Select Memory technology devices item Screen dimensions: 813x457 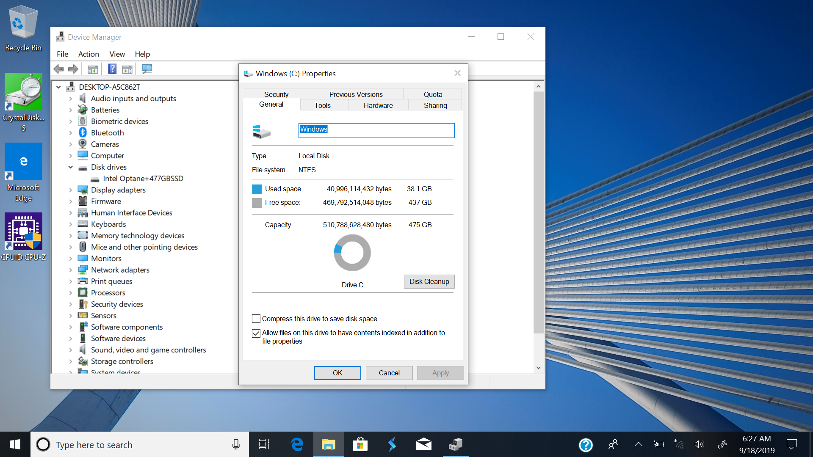coord(138,236)
